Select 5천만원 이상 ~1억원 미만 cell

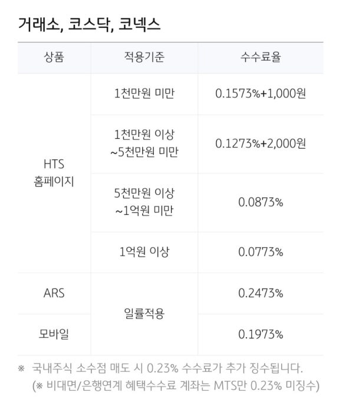144,202
